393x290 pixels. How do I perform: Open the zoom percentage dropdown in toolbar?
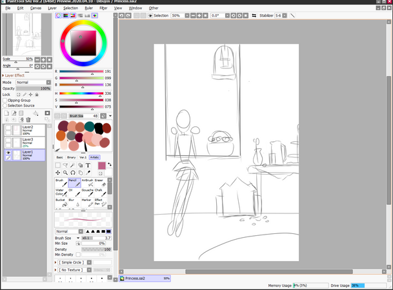click(187, 15)
